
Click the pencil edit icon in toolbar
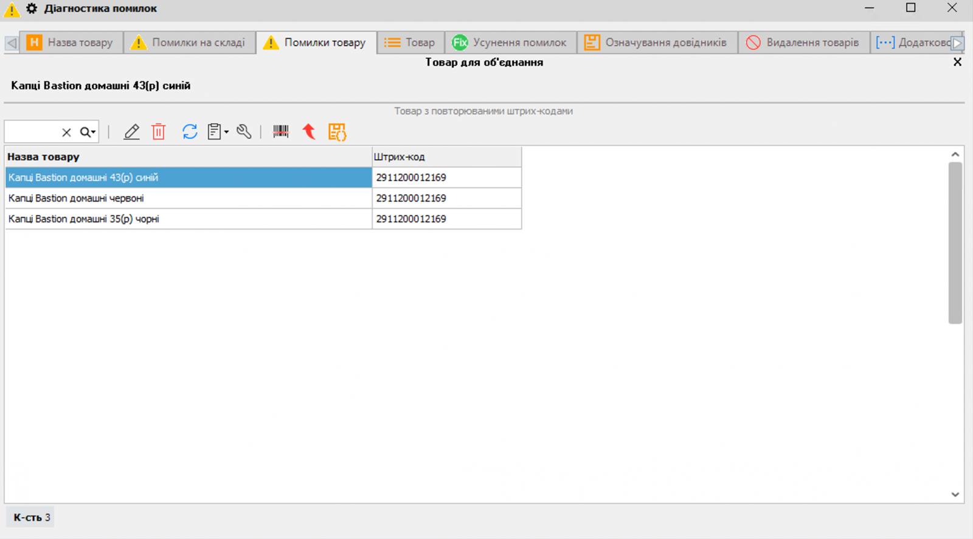click(131, 132)
